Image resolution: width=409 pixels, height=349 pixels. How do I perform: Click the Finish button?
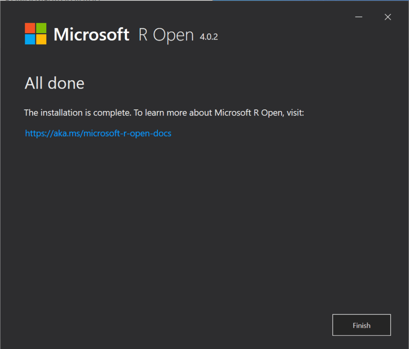361,325
